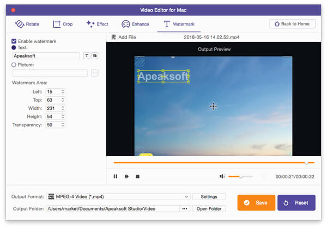
Task: Switch to the Rotate tab label
Action: coord(33,24)
